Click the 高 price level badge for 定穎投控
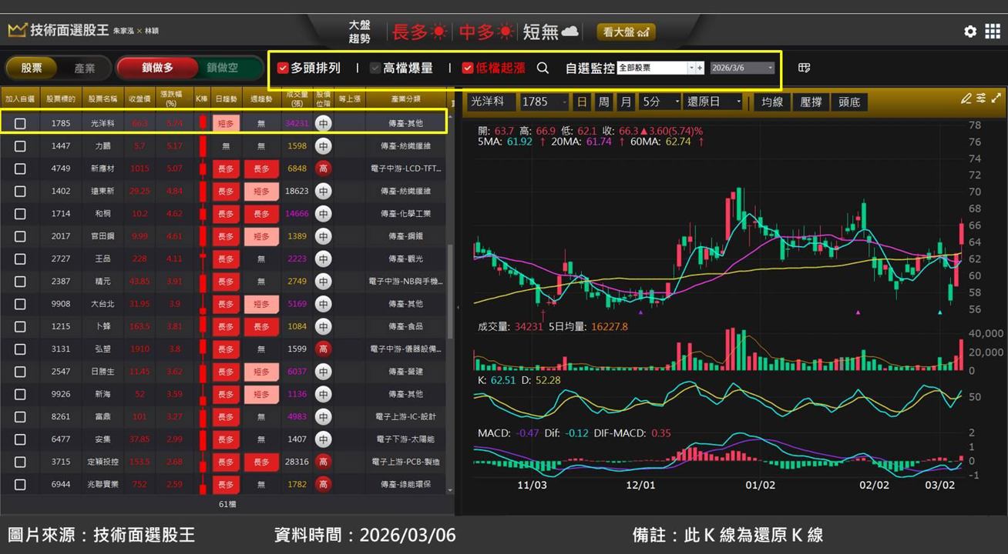The image size is (1008, 554). (x=323, y=462)
